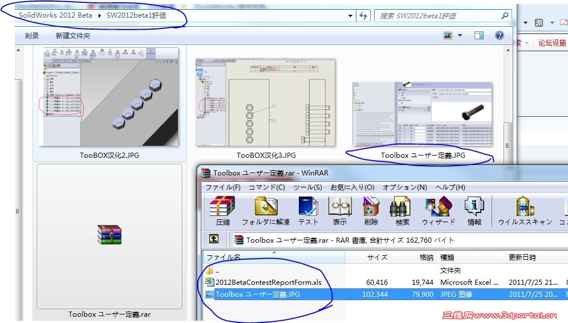The image size is (568, 323).
Task: Select the 2012BetaContestReportForm.xls file name
Action: (x=269, y=282)
